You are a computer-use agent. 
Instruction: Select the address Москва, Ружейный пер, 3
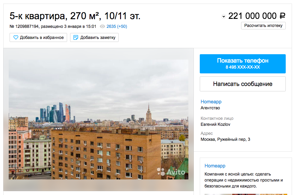click(x=225, y=139)
